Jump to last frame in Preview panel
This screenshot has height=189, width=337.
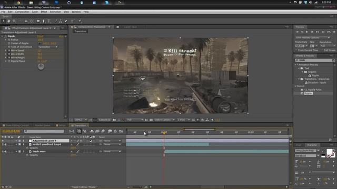(317, 32)
